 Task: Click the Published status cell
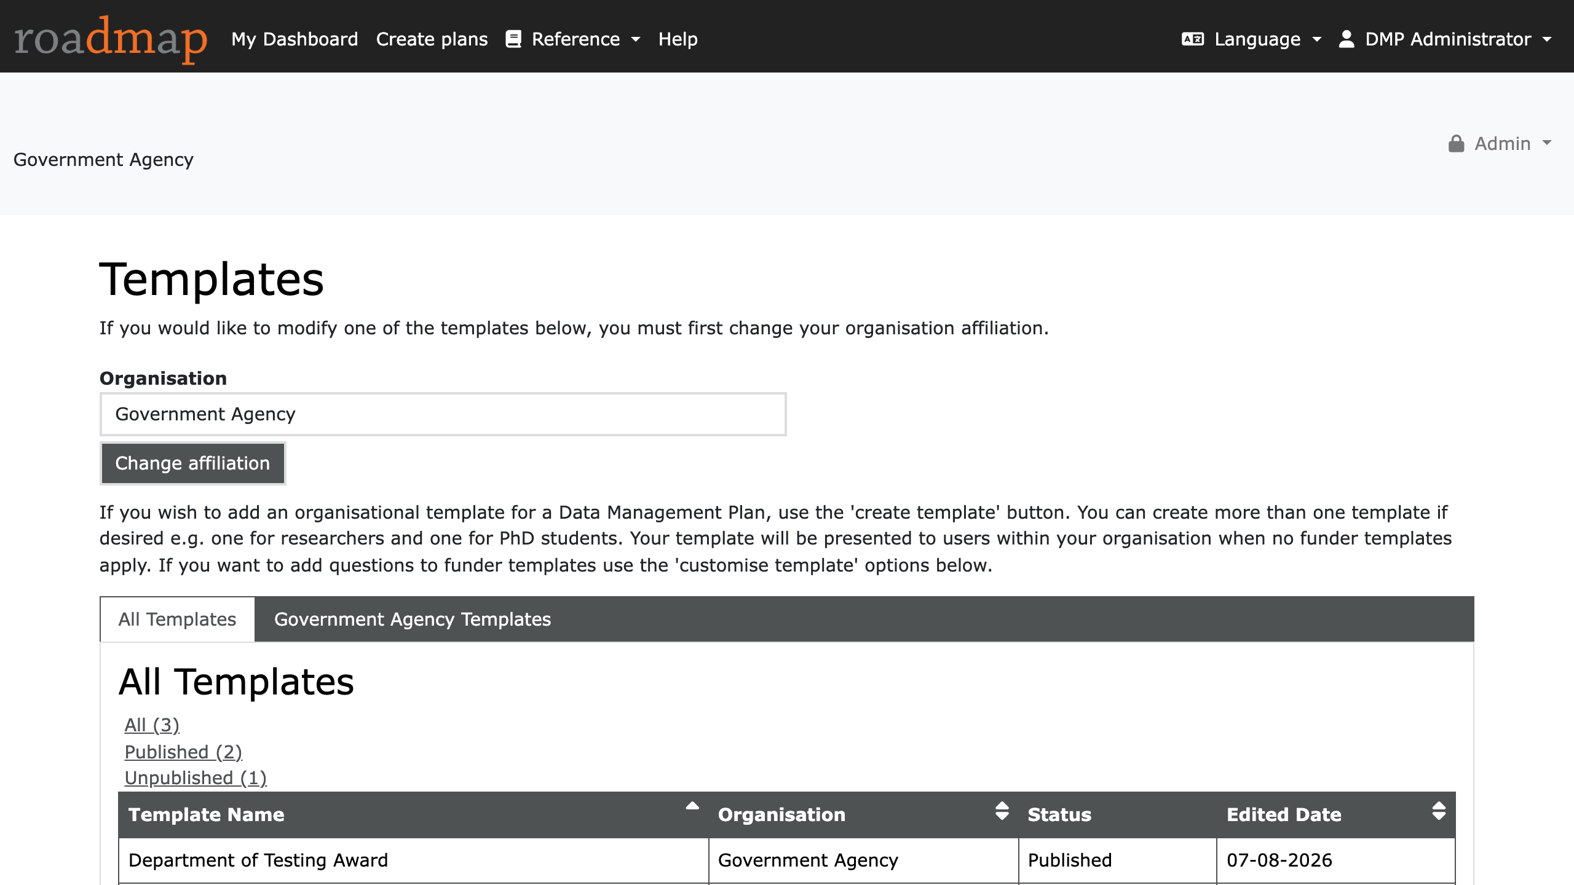coord(1117,860)
